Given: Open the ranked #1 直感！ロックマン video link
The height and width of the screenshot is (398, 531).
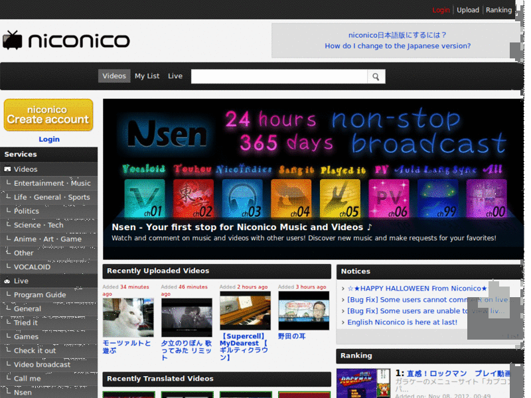Looking at the screenshot, I should click(x=459, y=373).
